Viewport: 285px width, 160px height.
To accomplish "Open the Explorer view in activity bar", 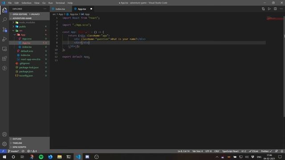I will (4, 10).
